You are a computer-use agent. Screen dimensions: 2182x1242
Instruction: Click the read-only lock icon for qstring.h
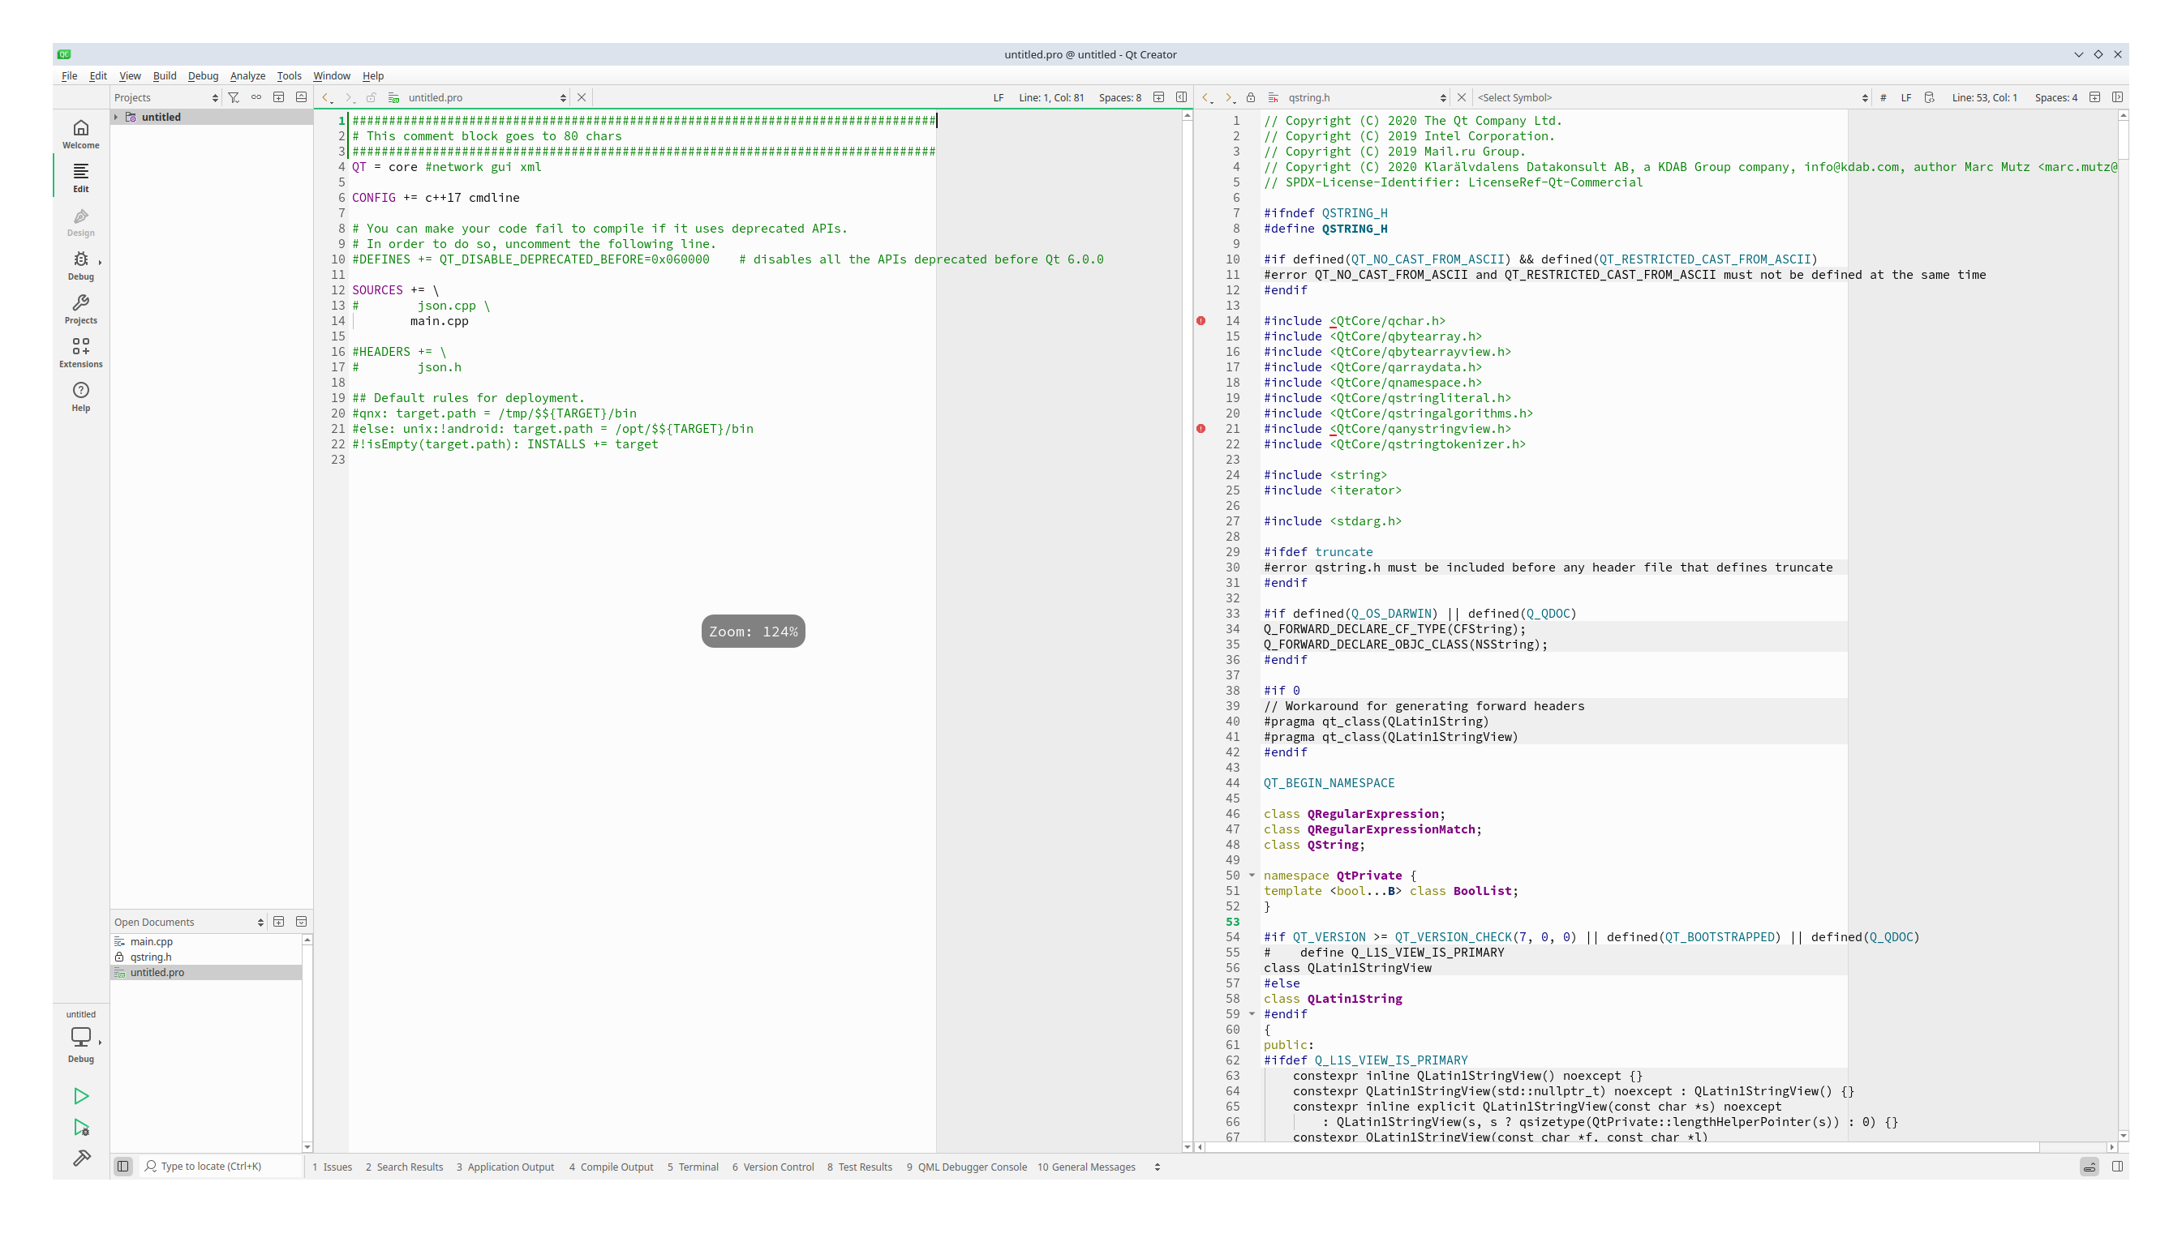pos(1250,97)
